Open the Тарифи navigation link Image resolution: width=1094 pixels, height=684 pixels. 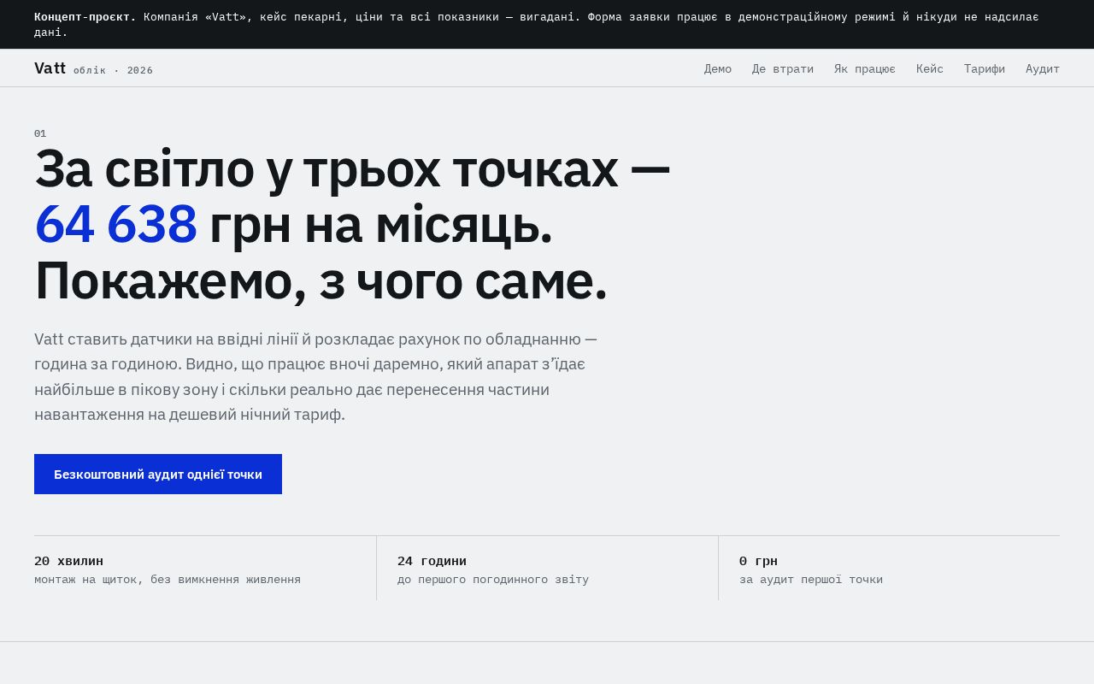985,69
